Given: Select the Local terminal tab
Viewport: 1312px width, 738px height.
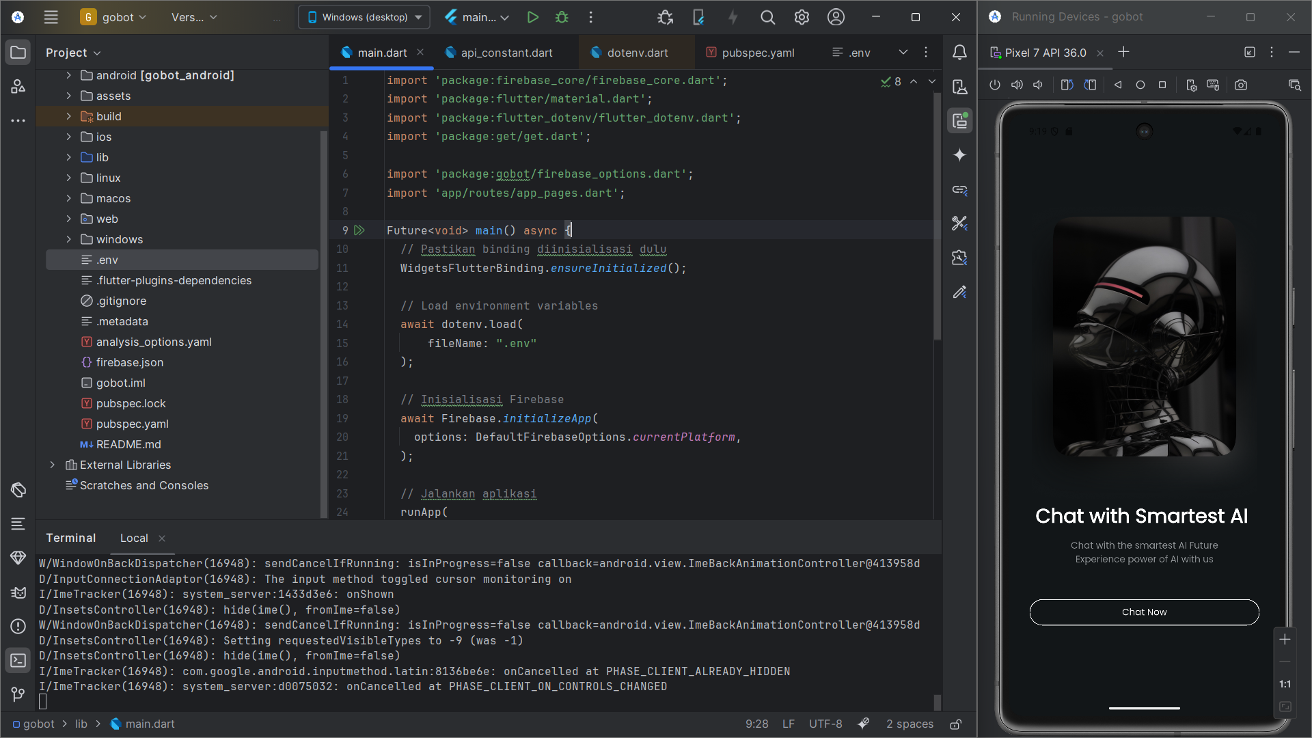Looking at the screenshot, I should (x=134, y=538).
